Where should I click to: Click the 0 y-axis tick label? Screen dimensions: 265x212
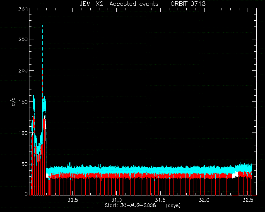[x=26, y=193]
